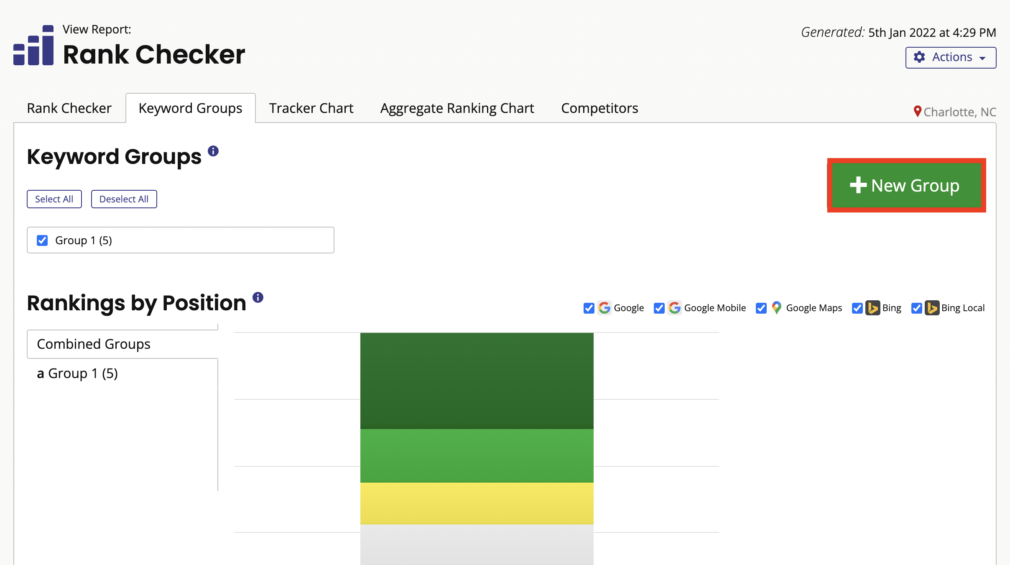Disable the Google Maps checkbox
The height and width of the screenshot is (565, 1010).
[761, 308]
